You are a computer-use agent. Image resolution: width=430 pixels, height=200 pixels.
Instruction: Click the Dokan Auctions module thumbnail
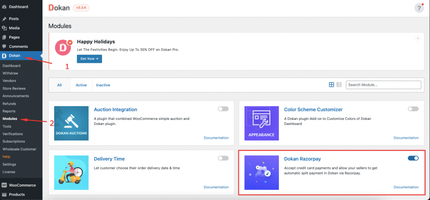(71, 123)
